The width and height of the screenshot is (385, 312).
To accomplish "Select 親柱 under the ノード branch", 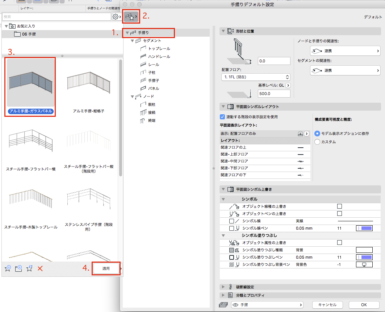I will [152, 104].
